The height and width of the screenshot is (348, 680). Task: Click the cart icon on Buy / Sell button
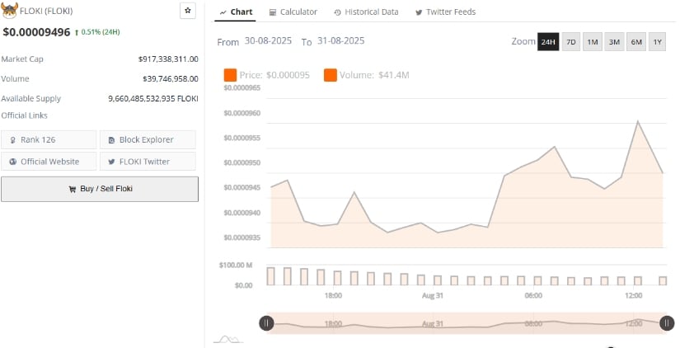(x=73, y=189)
